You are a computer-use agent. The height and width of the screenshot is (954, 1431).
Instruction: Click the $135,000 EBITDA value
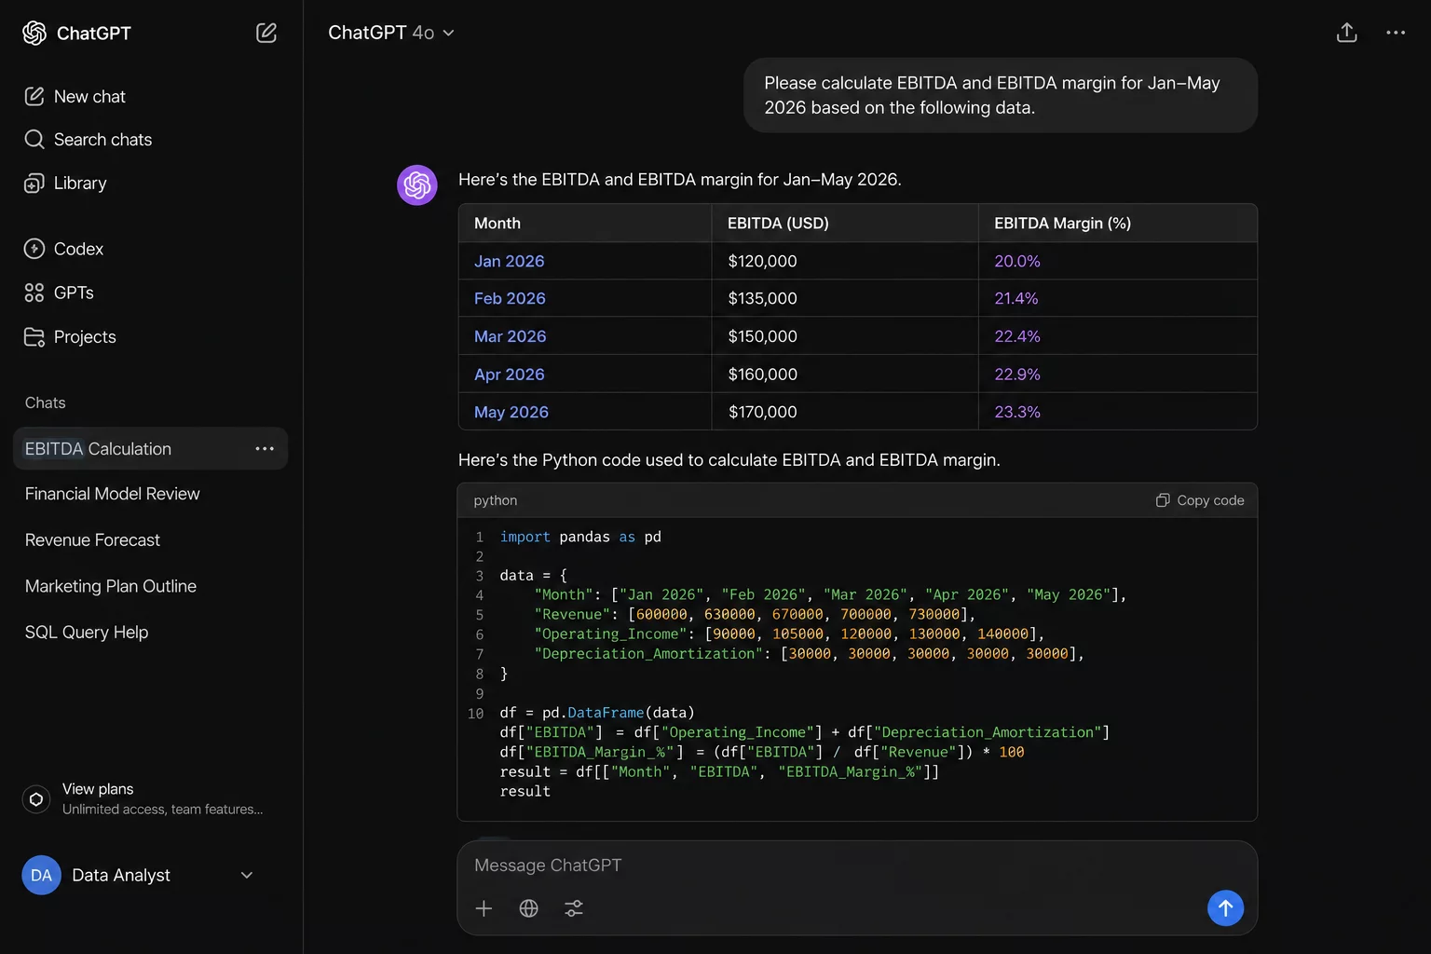point(762,299)
